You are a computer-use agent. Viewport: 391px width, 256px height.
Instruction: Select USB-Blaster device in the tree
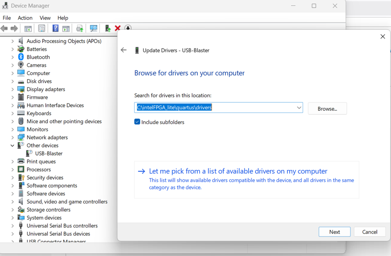[x=49, y=153]
